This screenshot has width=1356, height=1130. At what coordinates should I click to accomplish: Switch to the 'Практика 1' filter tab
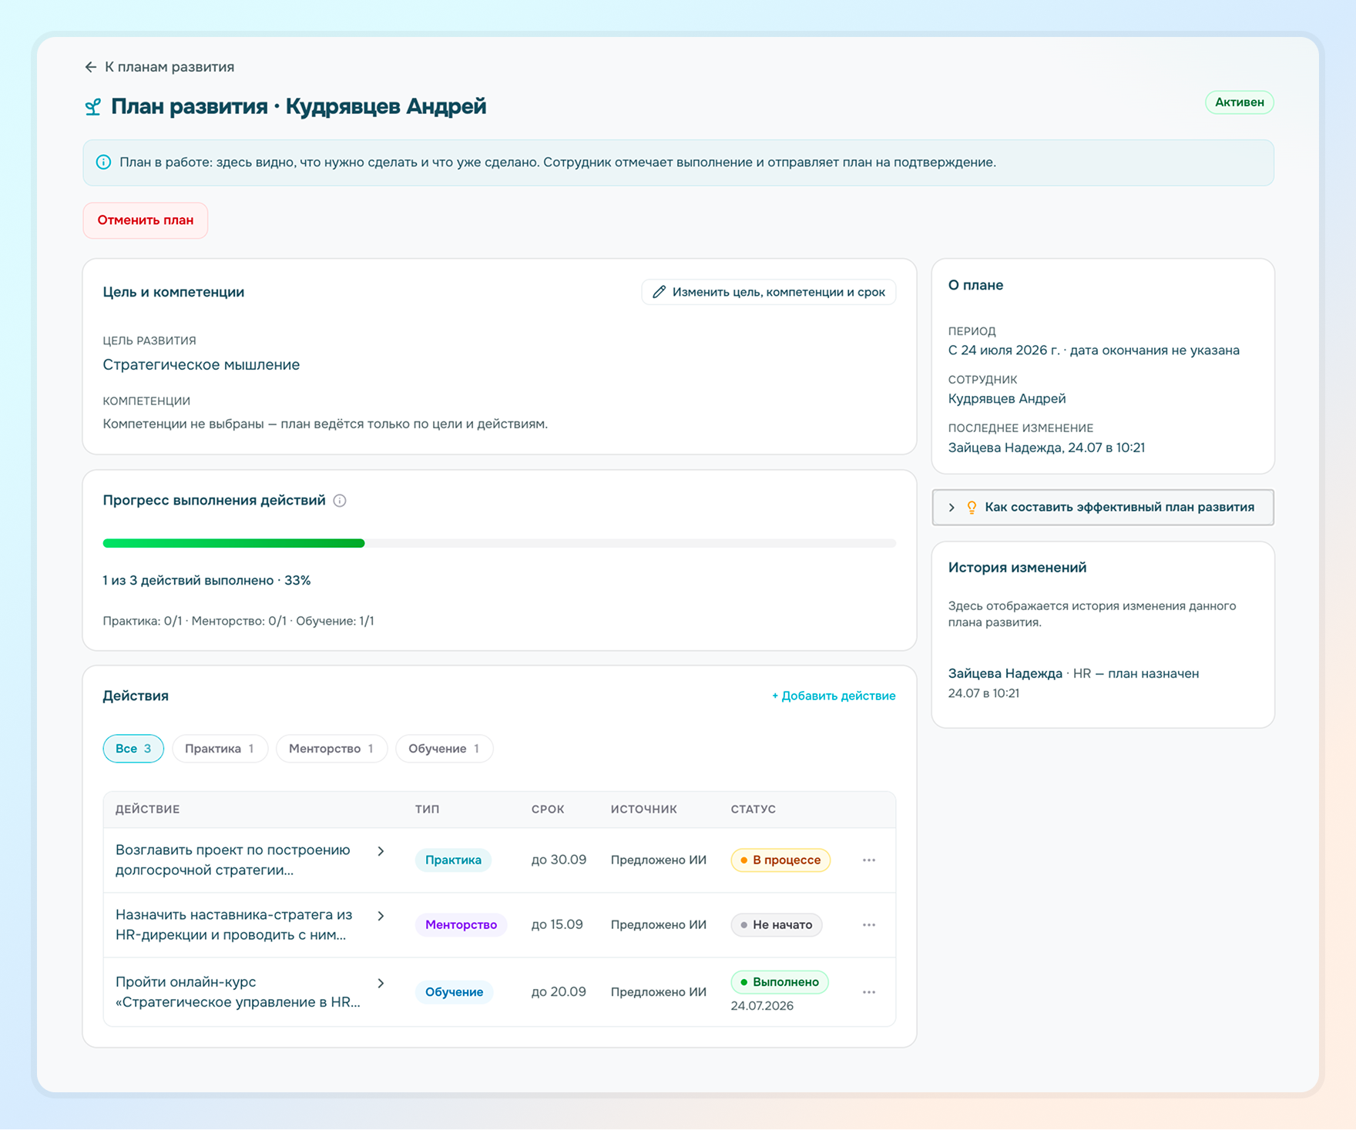click(220, 749)
